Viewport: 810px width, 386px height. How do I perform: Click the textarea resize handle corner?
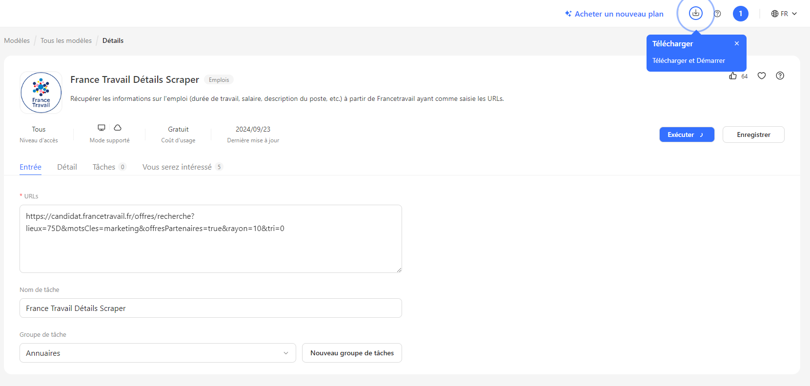click(x=399, y=270)
